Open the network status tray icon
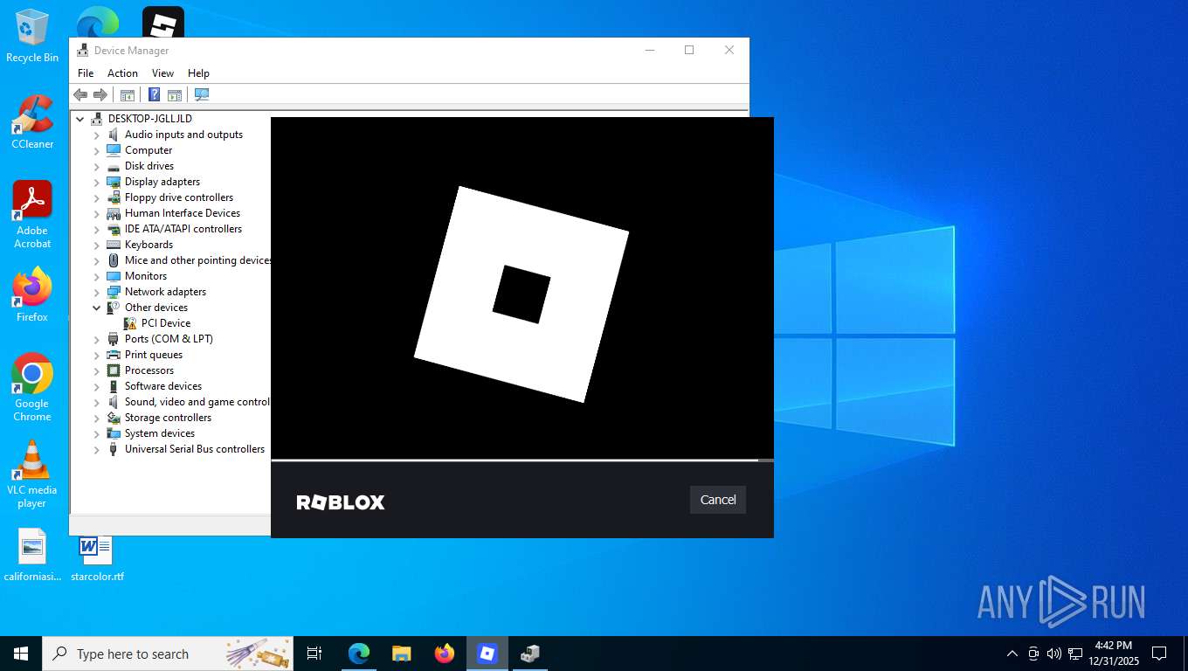This screenshot has width=1188, height=671. (1075, 654)
